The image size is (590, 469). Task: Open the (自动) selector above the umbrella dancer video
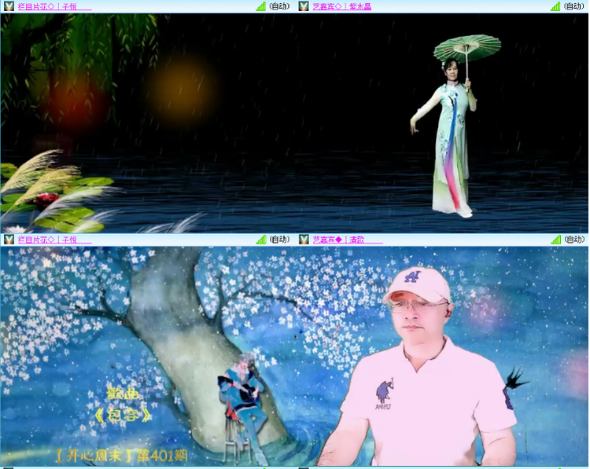coord(574,6)
